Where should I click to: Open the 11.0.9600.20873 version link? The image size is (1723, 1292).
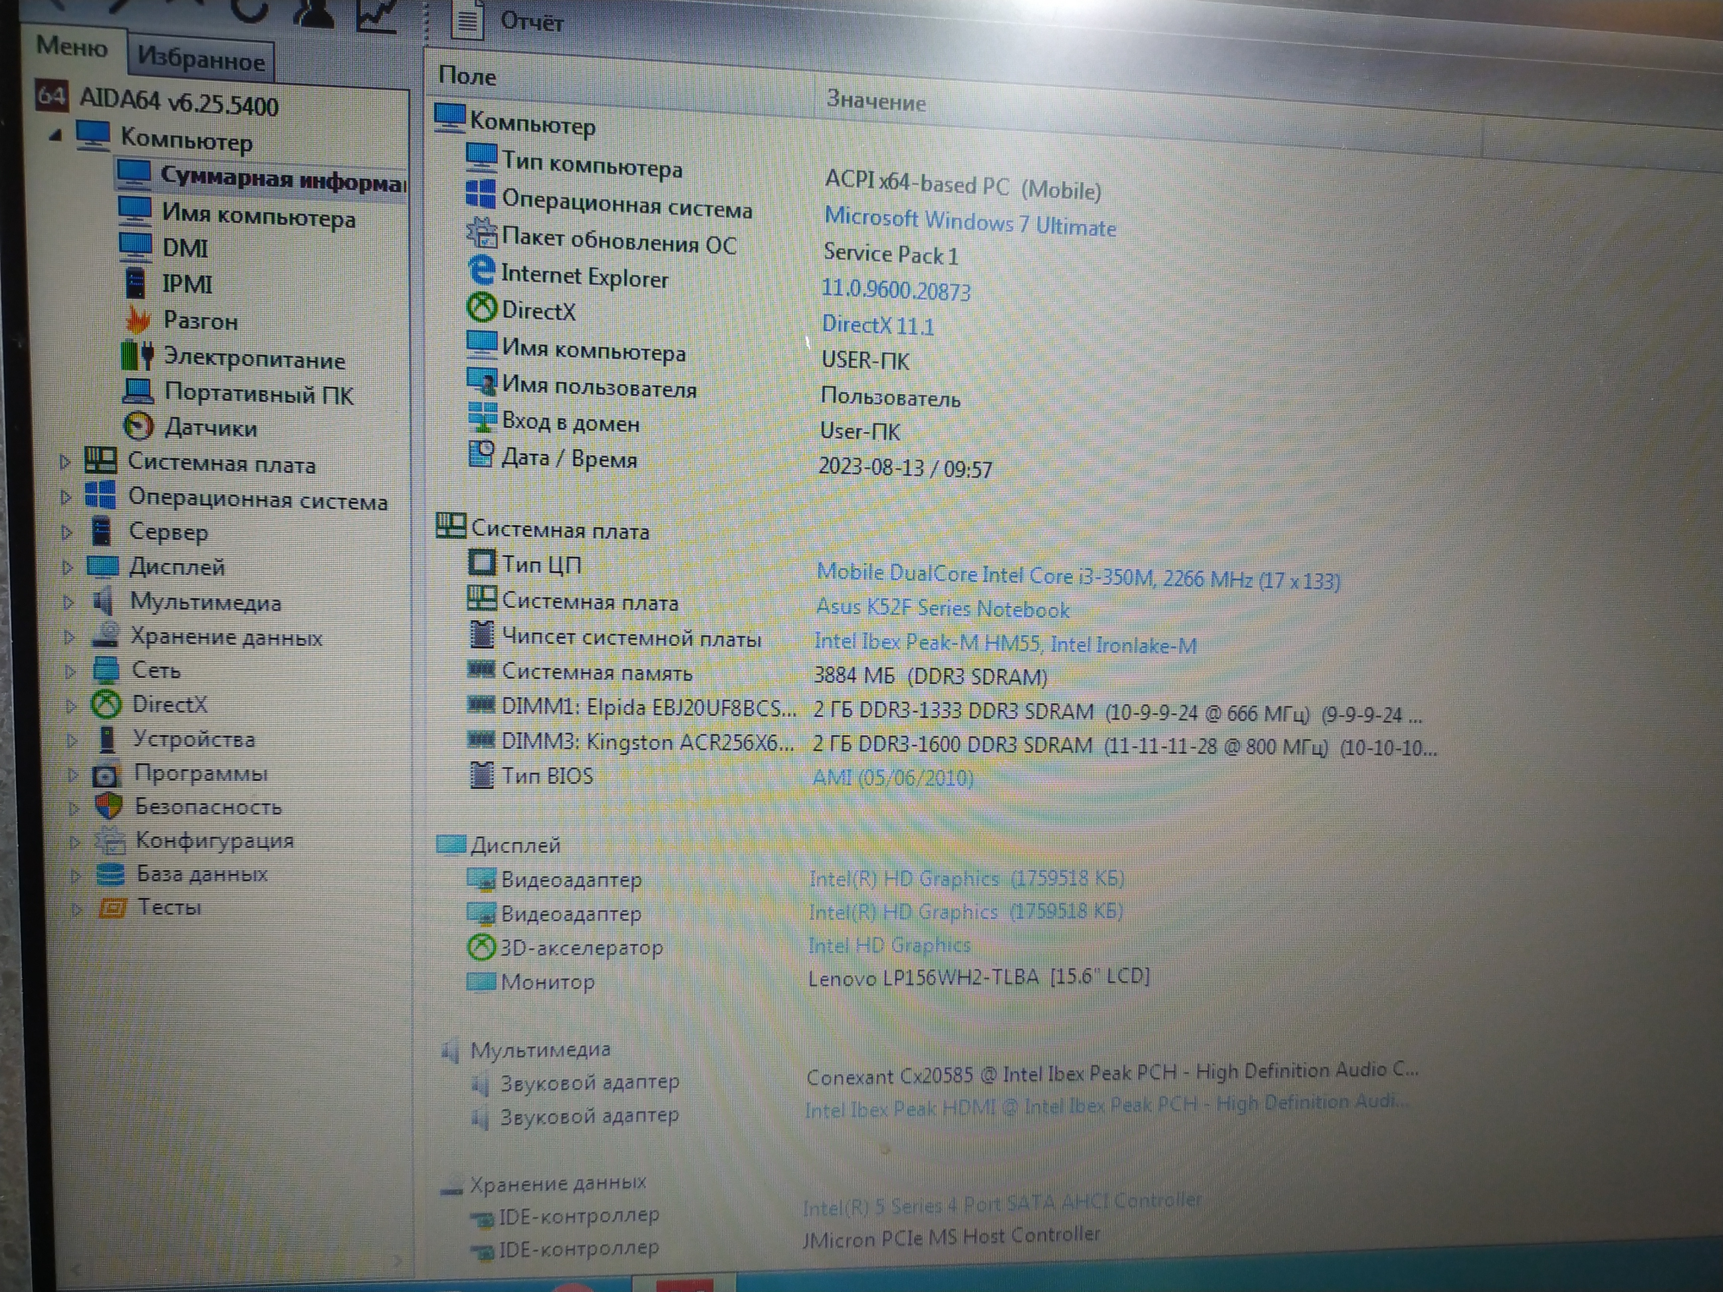896,290
